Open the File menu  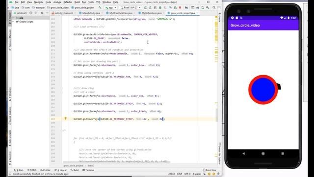coord(17,2)
